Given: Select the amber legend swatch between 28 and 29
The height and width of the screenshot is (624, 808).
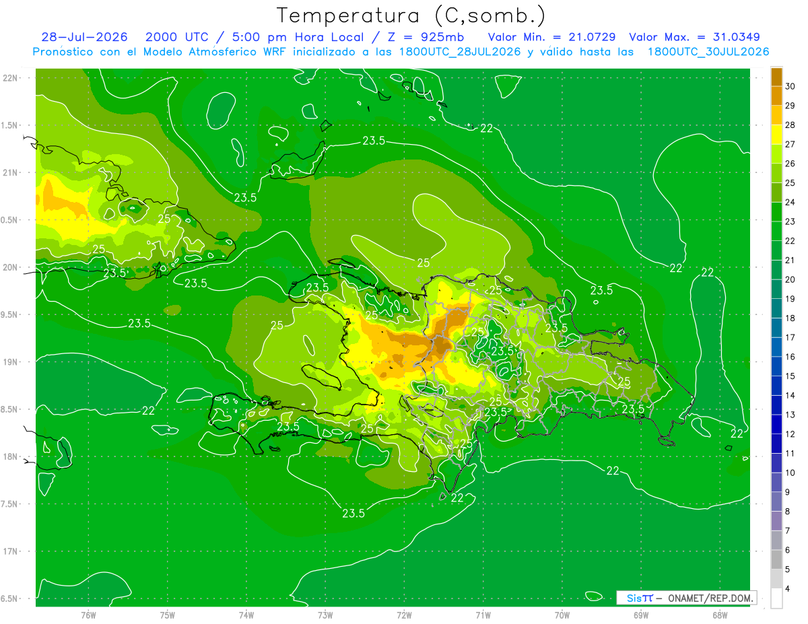Looking at the screenshot, I should [x=776, y=114].
